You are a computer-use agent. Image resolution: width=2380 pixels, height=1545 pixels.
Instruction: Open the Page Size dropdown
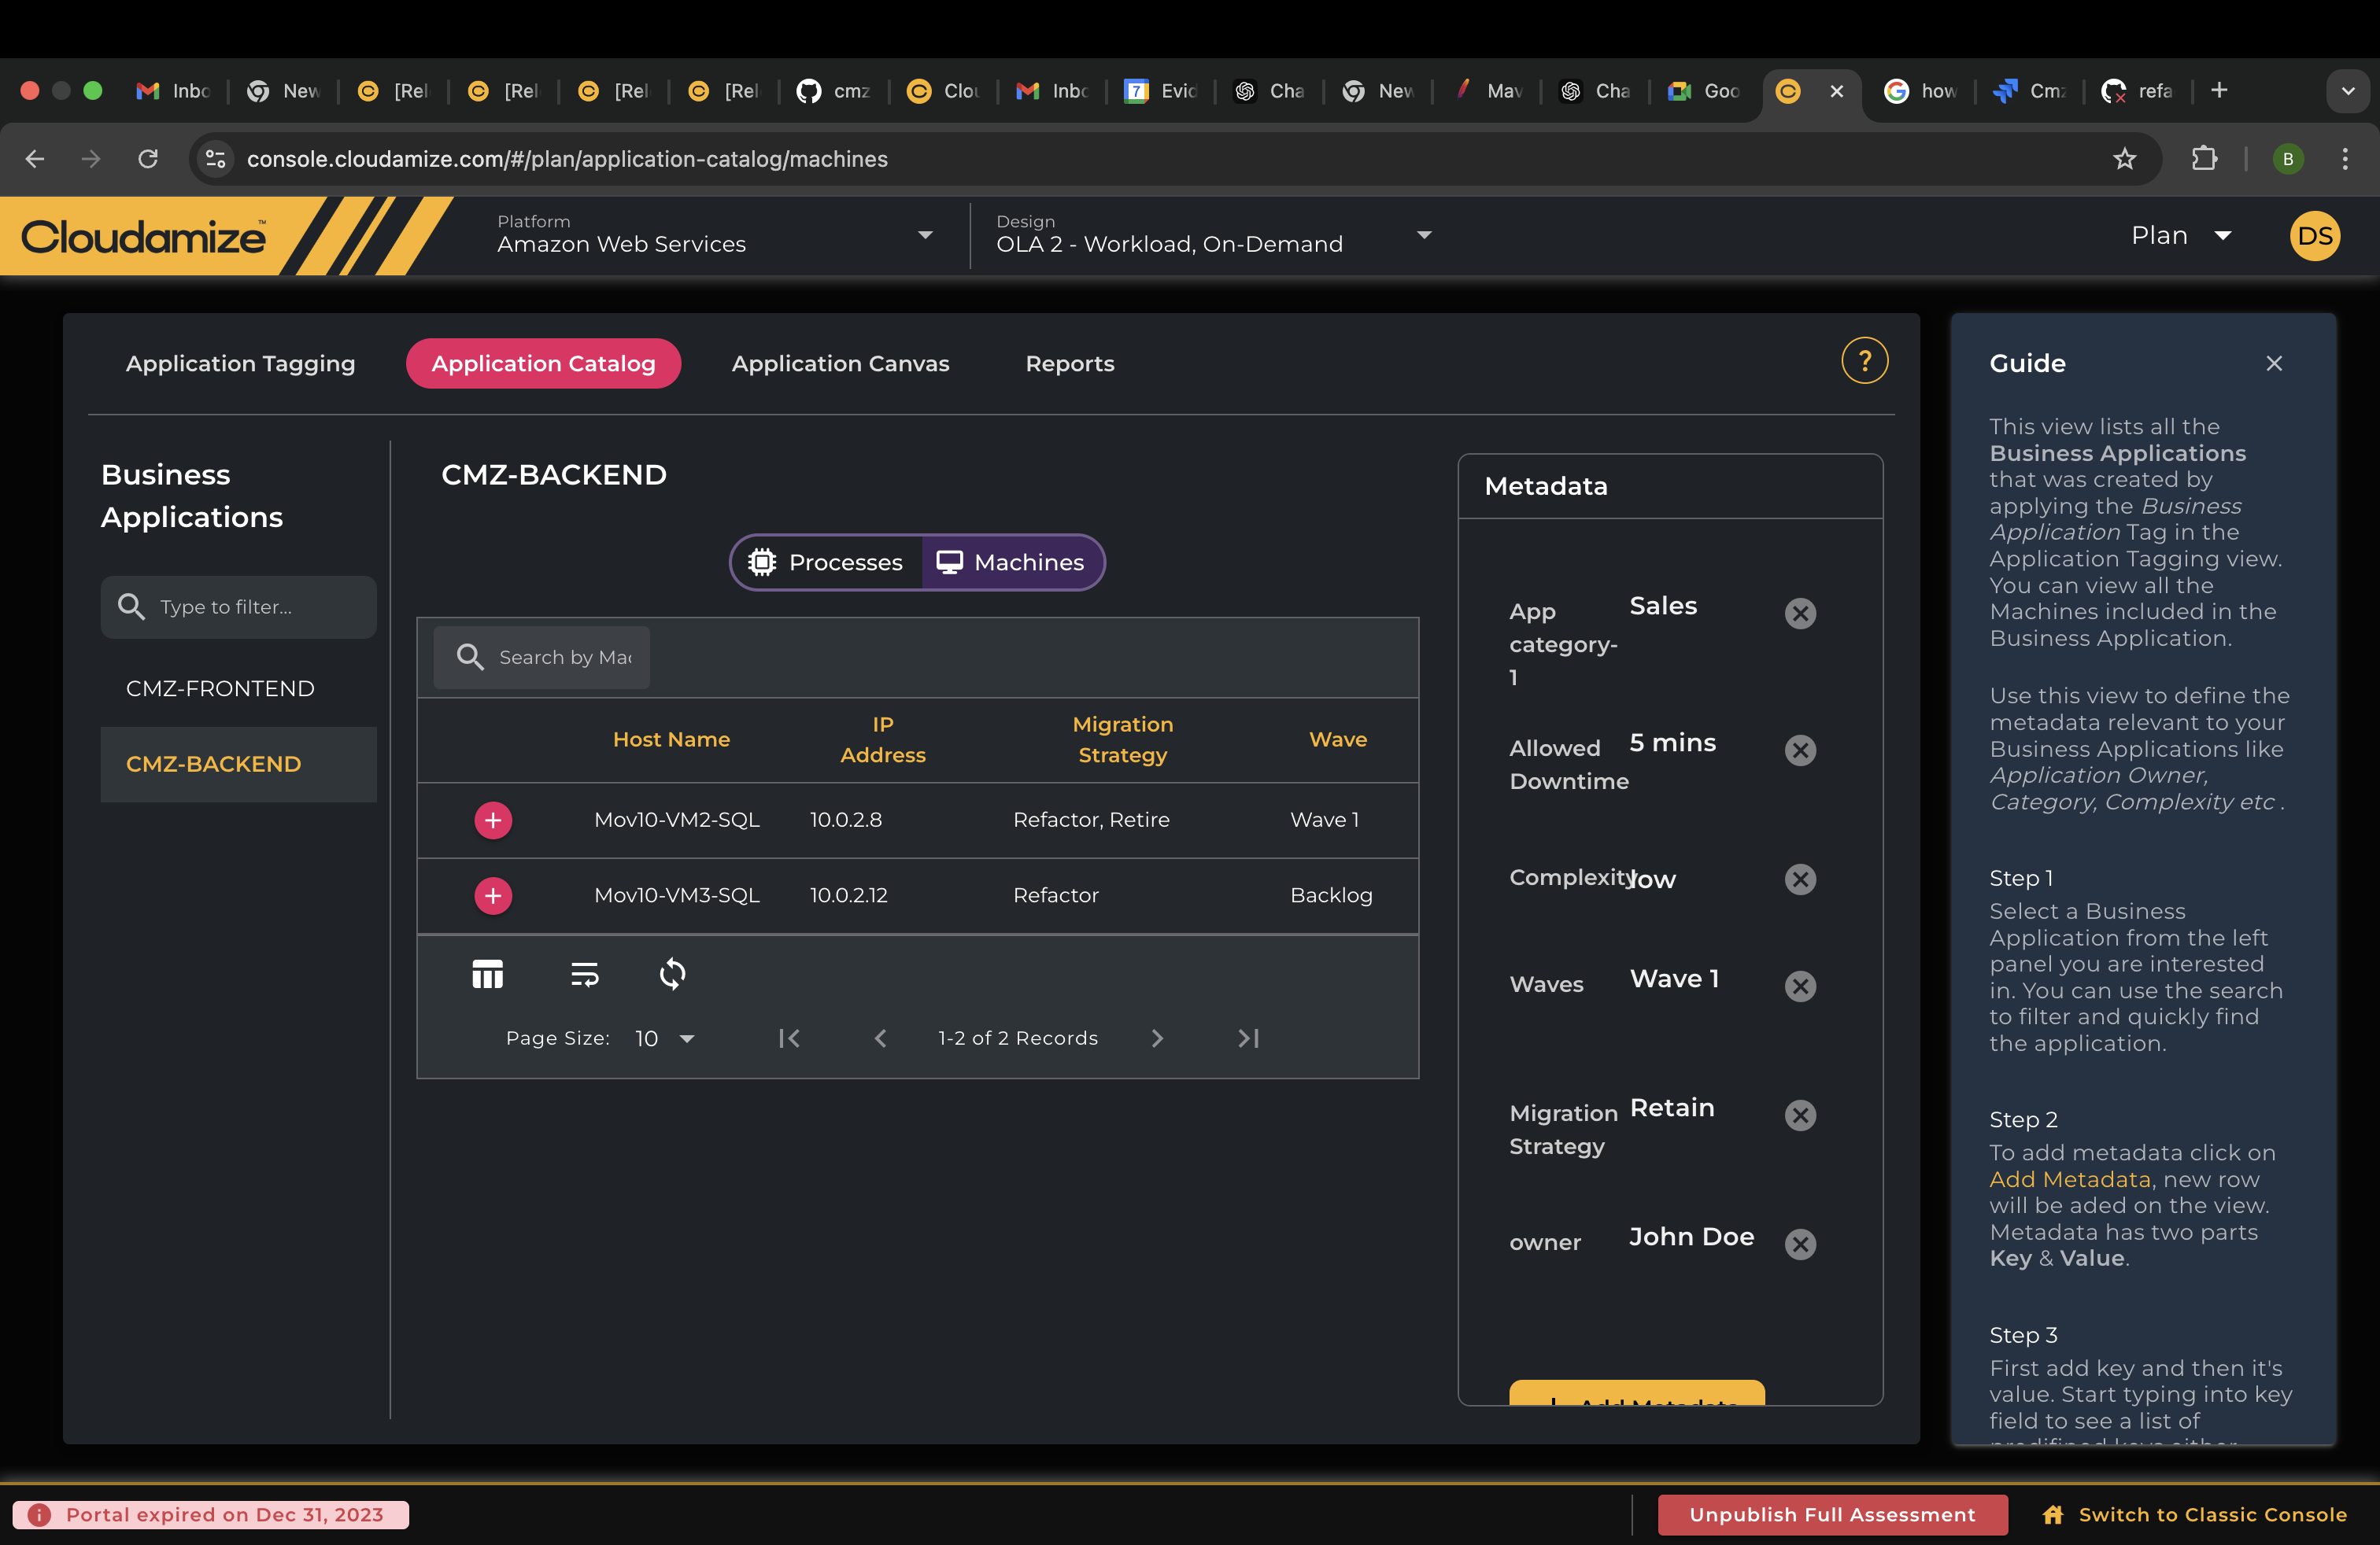pos(664,1038)
